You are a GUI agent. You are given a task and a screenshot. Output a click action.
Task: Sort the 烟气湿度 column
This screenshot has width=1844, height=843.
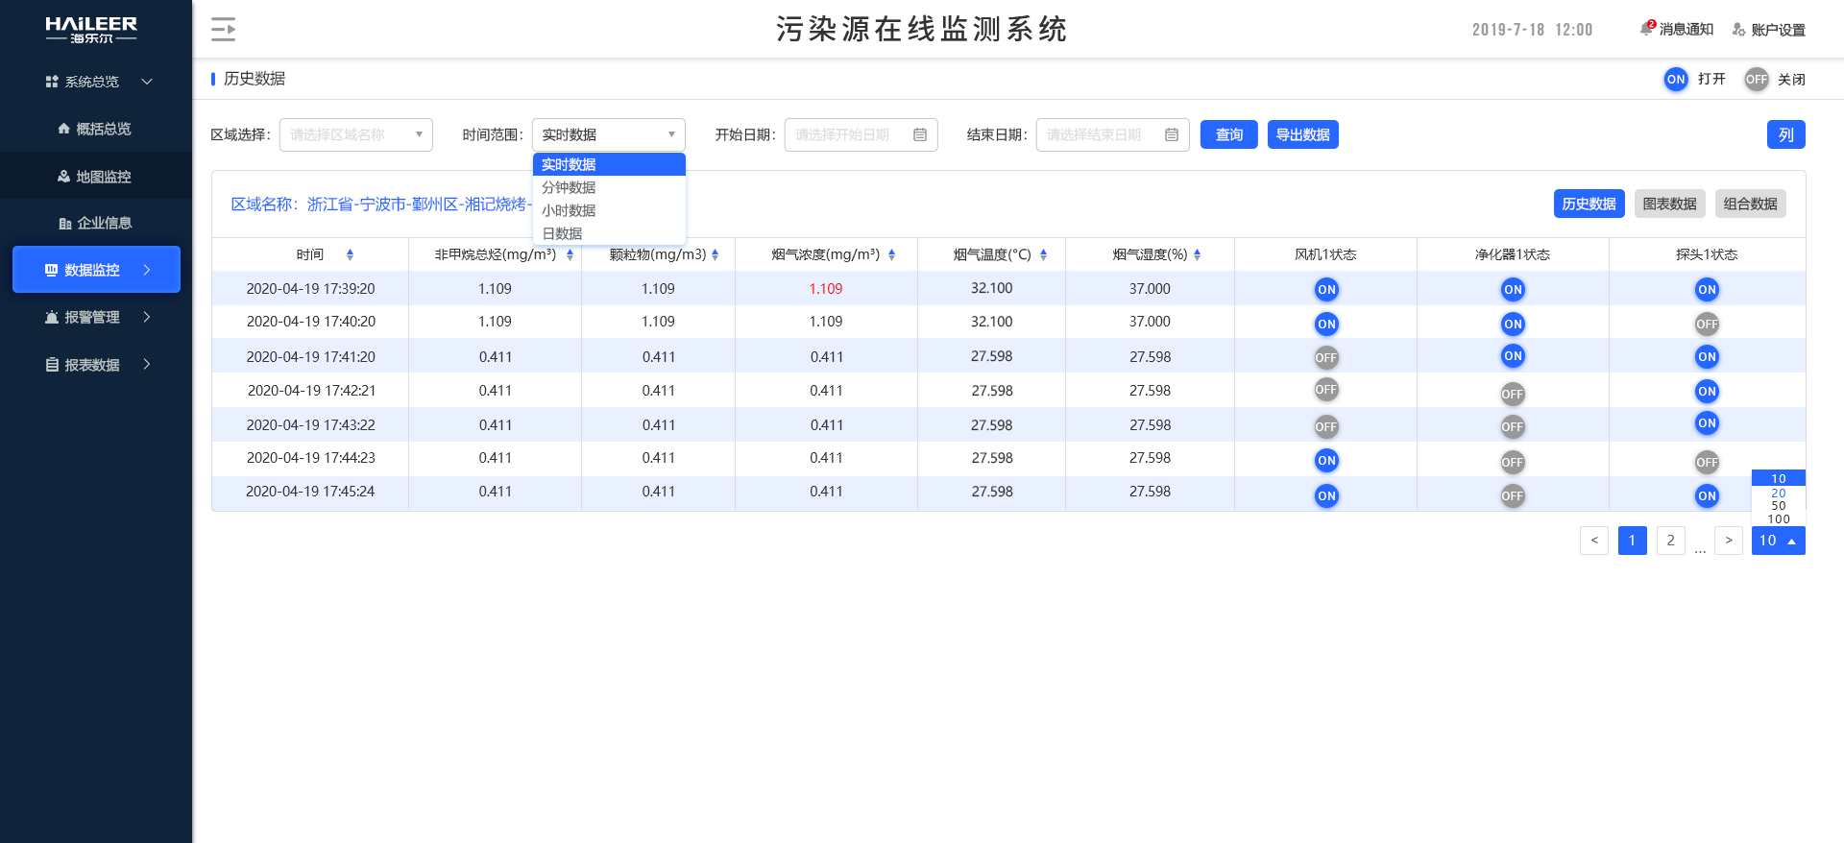(x=1197, y=254)
